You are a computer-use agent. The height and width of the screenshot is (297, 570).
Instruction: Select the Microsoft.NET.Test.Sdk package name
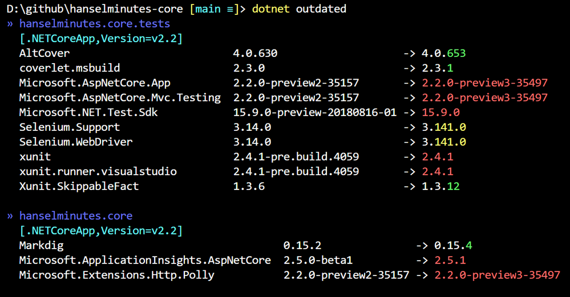tap(88, 113)
